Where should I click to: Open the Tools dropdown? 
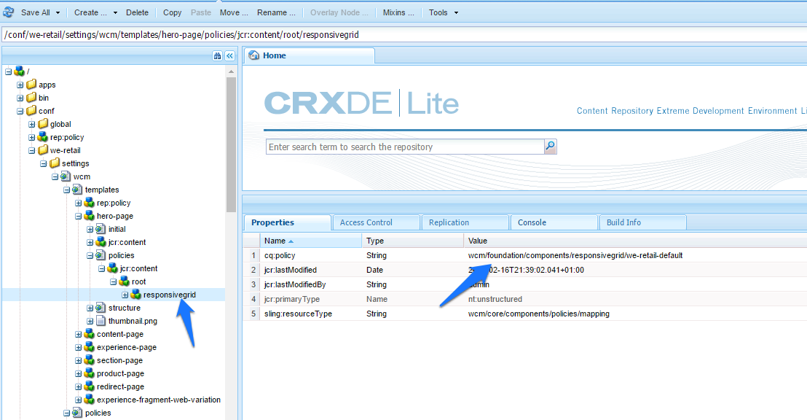(444, 12)
